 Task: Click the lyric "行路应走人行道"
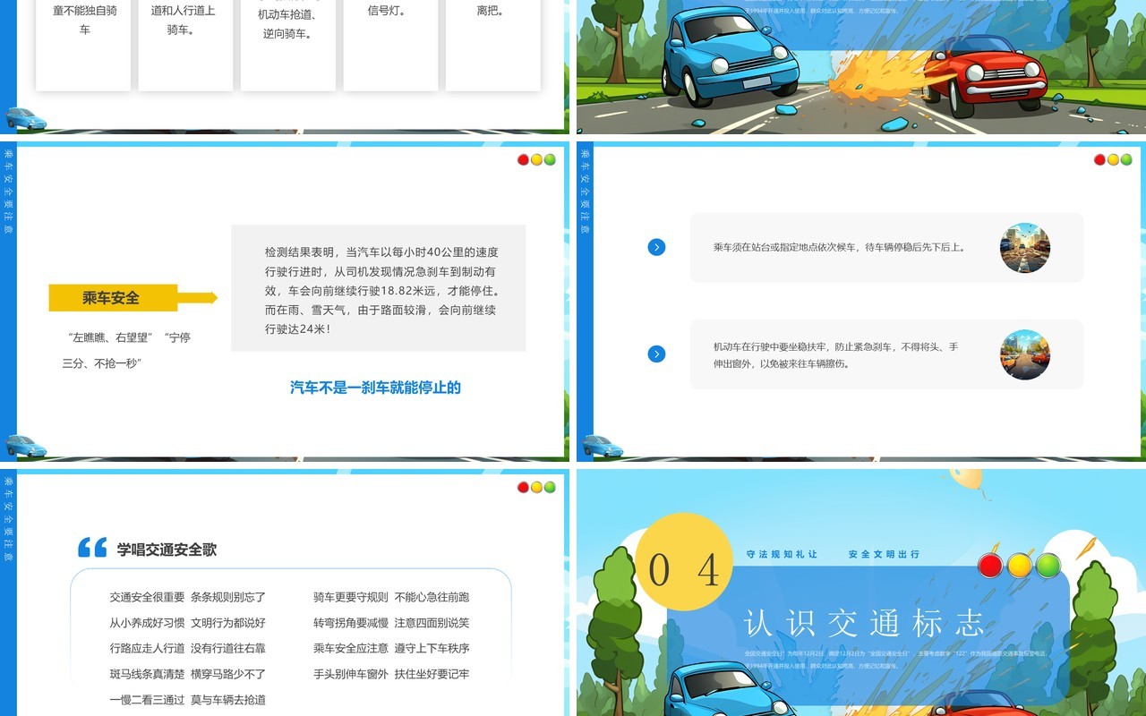pos(148,648)
